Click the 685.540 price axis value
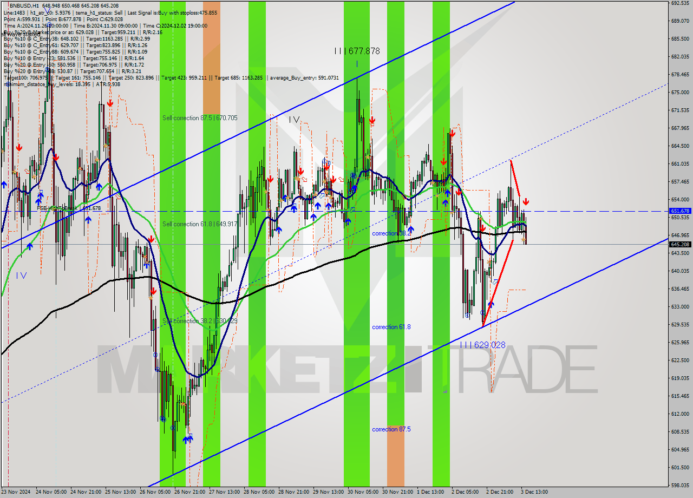The image size is (693, 498). [679, 38]
